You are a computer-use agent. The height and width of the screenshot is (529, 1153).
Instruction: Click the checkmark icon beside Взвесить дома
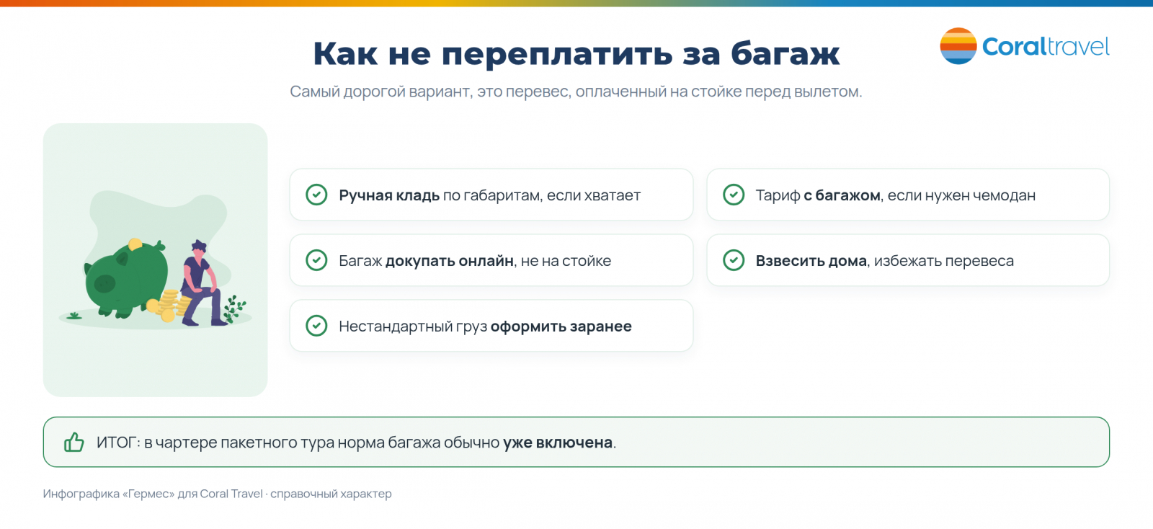point(734,260)
